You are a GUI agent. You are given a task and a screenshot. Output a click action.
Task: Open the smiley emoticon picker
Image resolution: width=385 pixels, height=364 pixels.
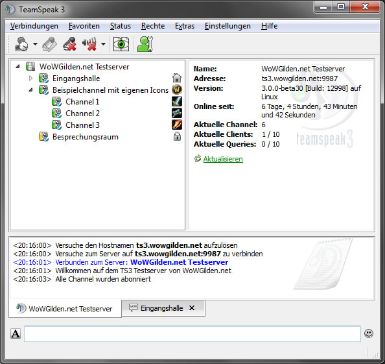tap(369, 334)
